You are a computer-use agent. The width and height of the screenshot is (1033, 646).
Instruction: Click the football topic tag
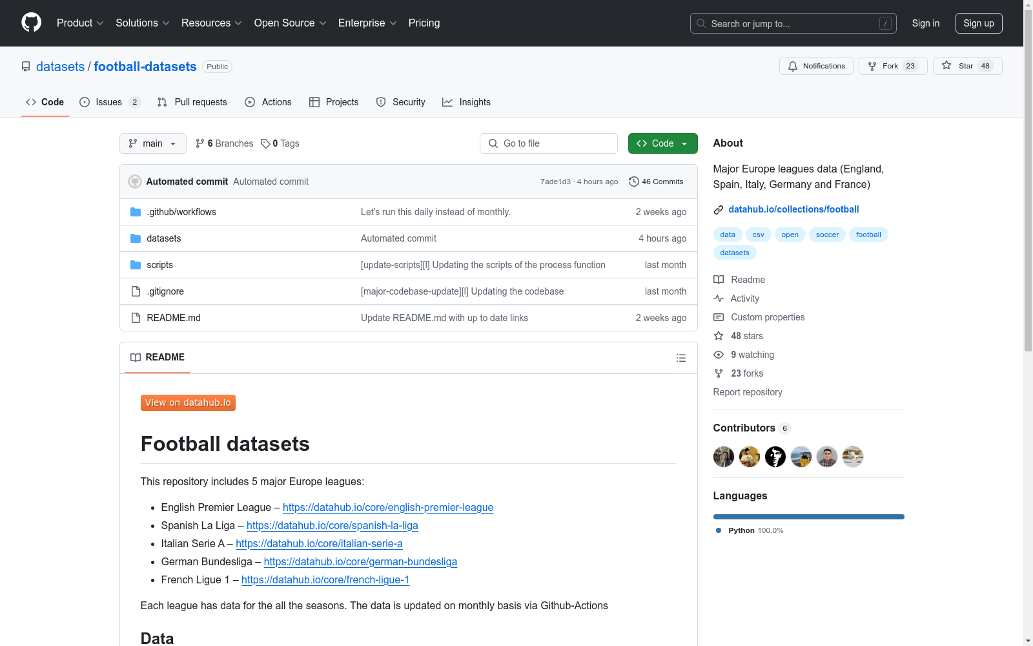(x=868, y=234)
